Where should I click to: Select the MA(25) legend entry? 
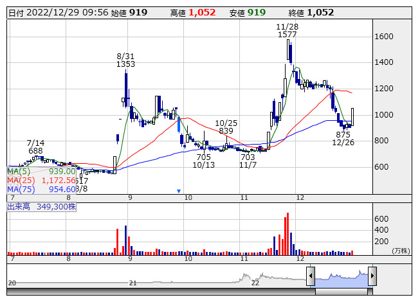[x=42, y=181]
